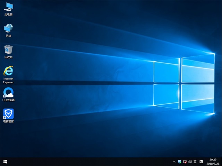The height and width of the screenshot is (166, 222).
Task: Open the Windows Start menu
Action: point(5,162)
